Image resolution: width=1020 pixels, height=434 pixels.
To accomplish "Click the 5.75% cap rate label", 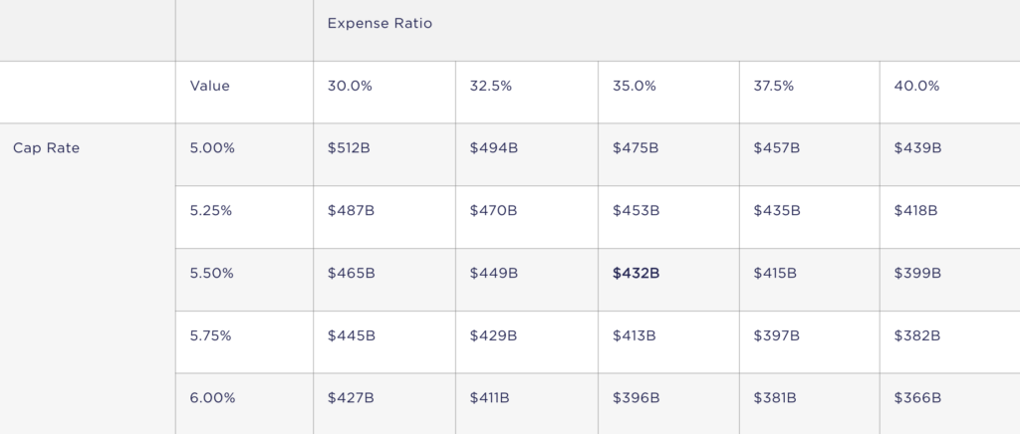I will pos(212,336).
